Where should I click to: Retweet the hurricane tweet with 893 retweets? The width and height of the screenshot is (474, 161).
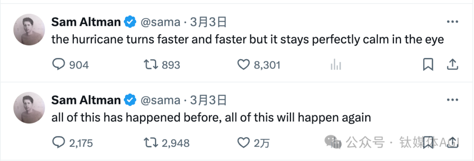click(150, 64)
